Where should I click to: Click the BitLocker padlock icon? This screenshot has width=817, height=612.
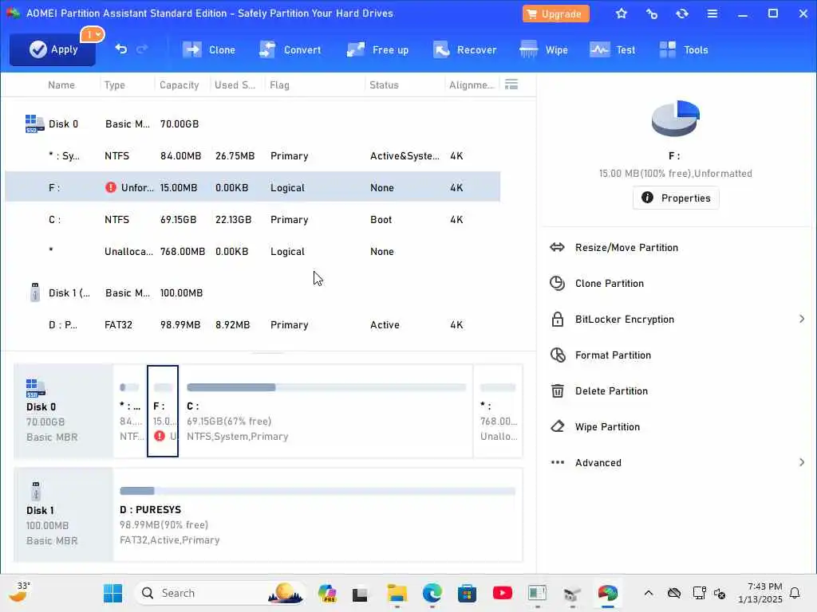click(x=557, y=319)
